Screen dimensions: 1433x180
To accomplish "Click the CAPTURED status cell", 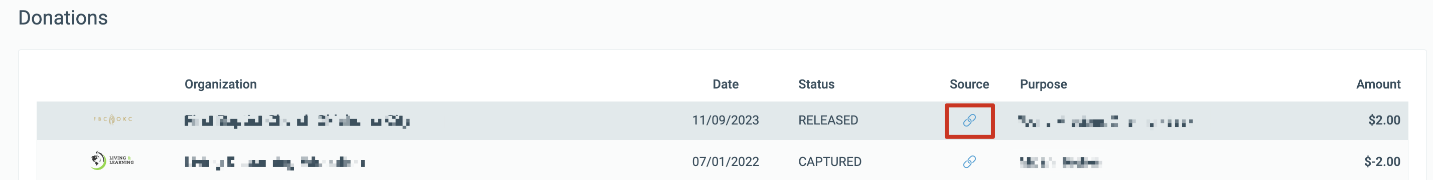I will (x=829, y=161).
